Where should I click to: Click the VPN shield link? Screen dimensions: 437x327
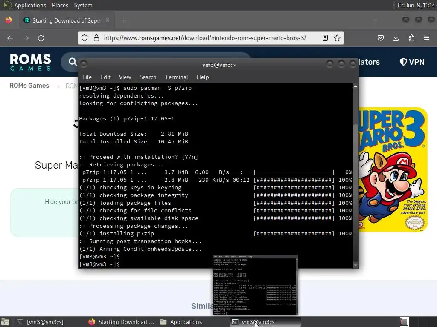click(x=412, y=62)
